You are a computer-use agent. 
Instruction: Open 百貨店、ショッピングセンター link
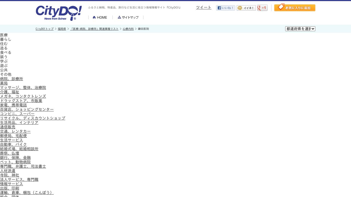[x=27, y=109]
